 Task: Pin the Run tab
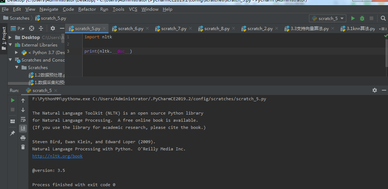point(12,133)
